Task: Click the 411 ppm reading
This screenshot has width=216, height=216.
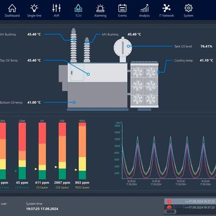Action: (42, 182)
